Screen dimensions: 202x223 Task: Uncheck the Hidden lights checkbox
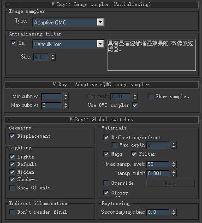tap(12, 172)
